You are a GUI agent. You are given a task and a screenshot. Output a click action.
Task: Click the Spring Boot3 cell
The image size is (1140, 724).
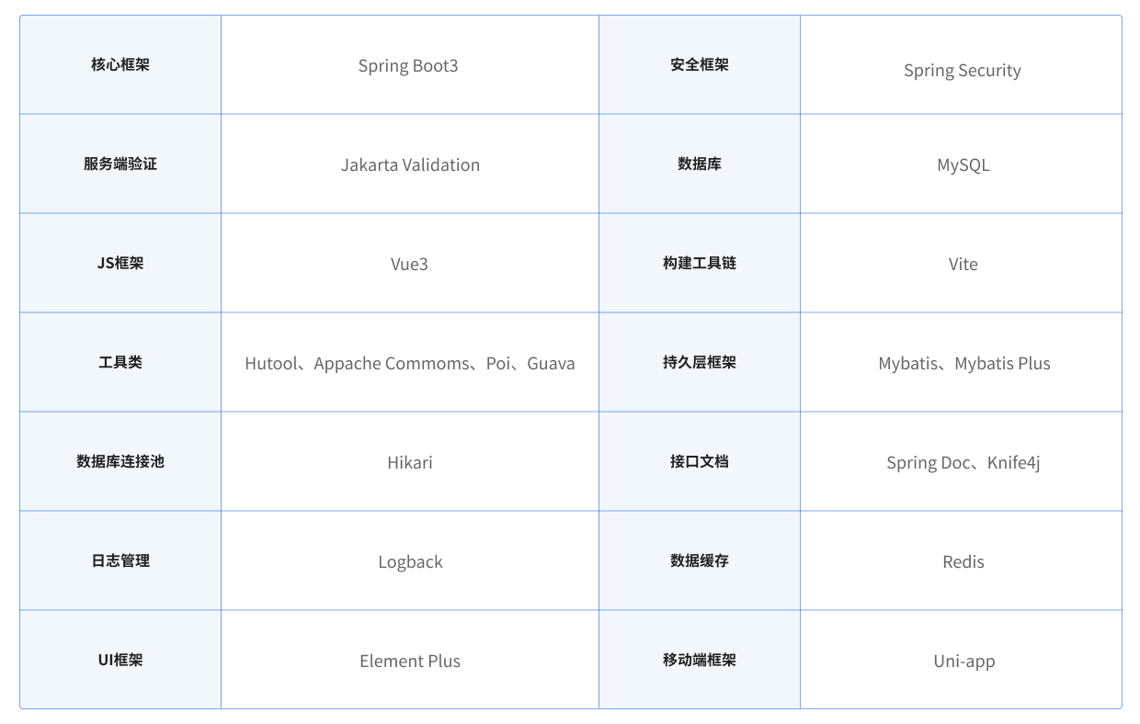click(x=409, y=64)
